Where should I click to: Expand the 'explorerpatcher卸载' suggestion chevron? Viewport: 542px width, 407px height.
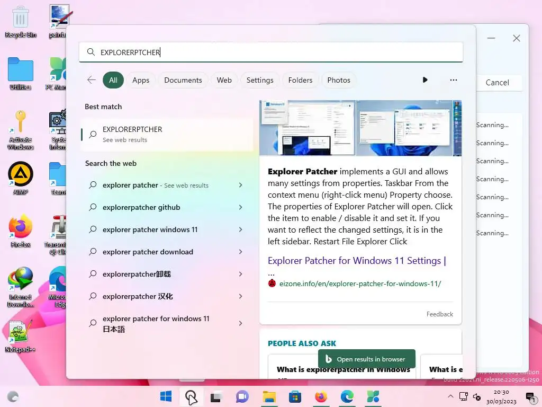click(241, 274)
